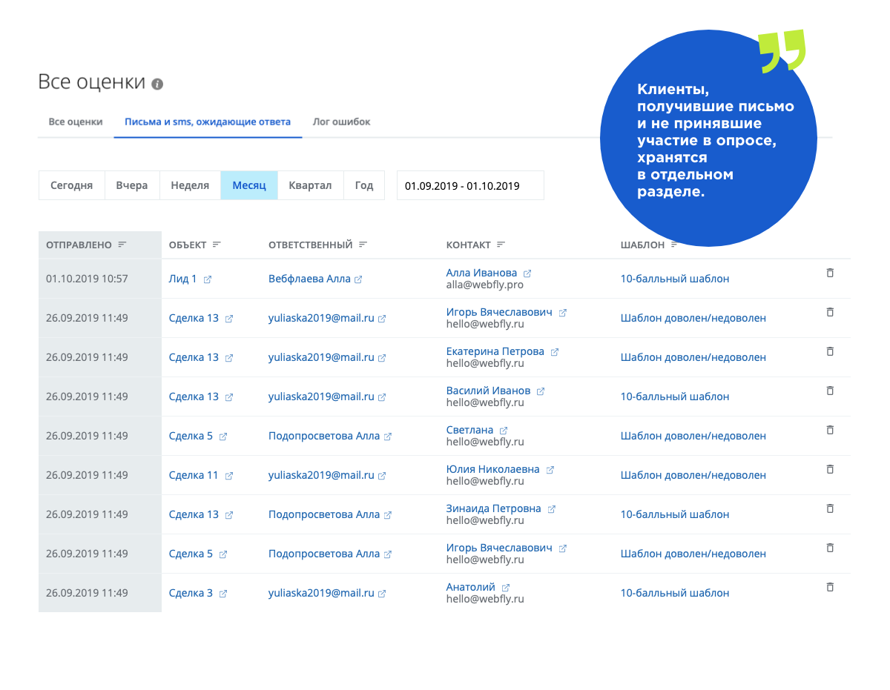Click hello@webfly.ru under Анатолий

click(x=485, y=599)
